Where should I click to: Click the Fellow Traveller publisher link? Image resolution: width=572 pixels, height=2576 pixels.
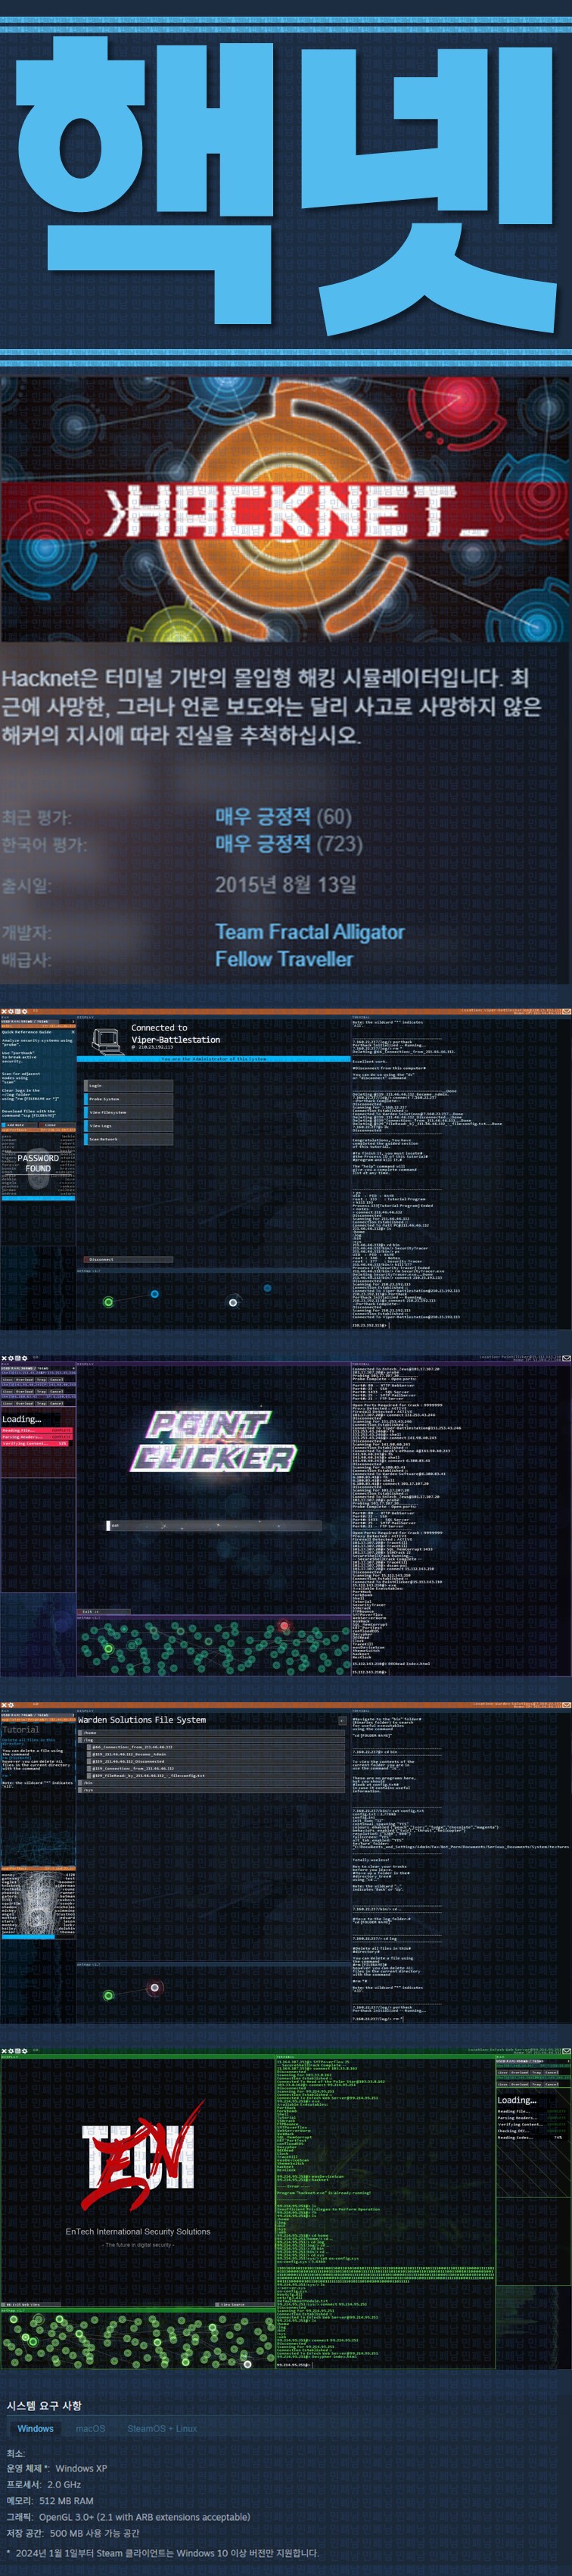pos(283,959)
